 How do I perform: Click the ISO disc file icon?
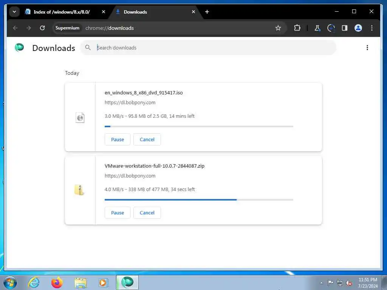pos(80,118)
